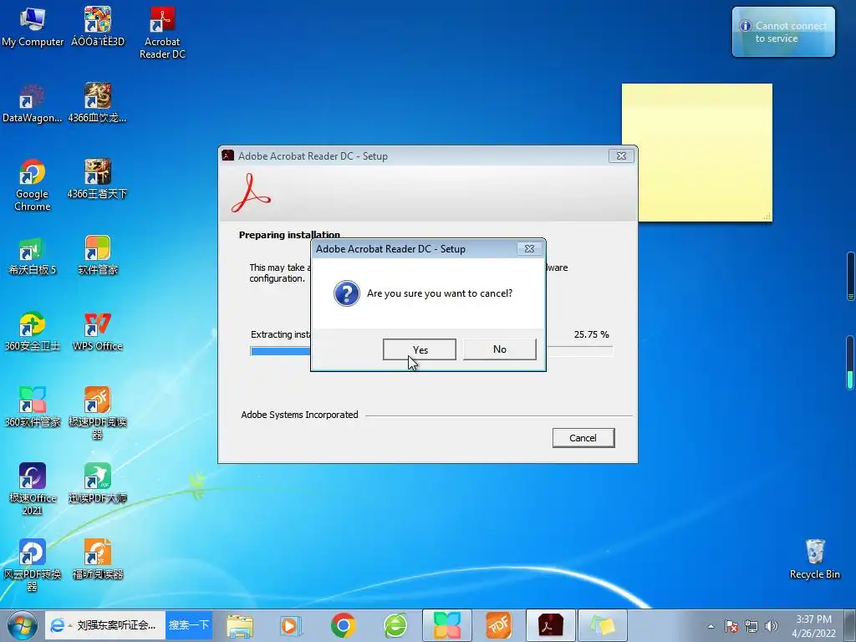Click the blue question mark icon in dialog
This screenshot has width=856, height=642.
tap(347, 293)
